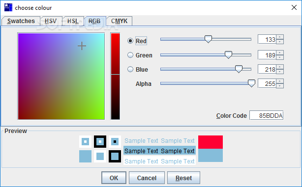Open the CMYK tab

(120, 21)
